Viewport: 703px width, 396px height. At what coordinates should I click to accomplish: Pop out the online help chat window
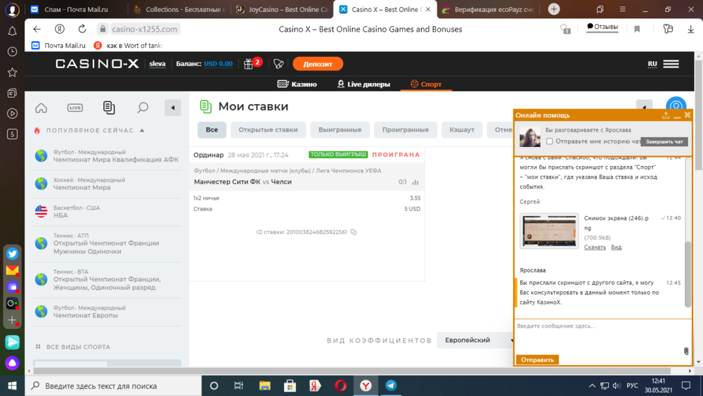coord(666,115)
